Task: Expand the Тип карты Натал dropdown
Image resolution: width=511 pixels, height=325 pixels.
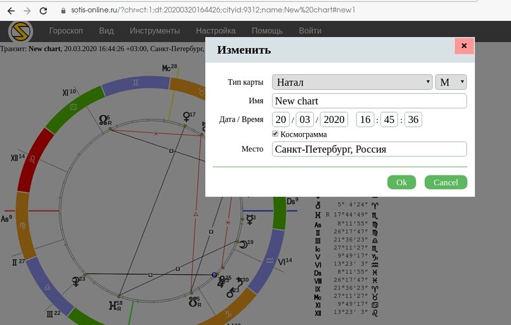Action: coord(353,82)
